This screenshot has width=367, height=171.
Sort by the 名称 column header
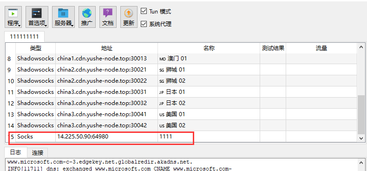click(209, 48)
